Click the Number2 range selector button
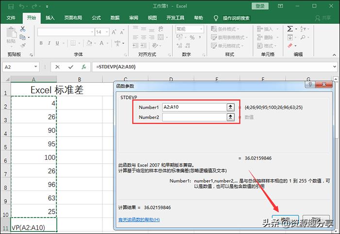This screenshot has width=340, height=234. click(230, 117)
